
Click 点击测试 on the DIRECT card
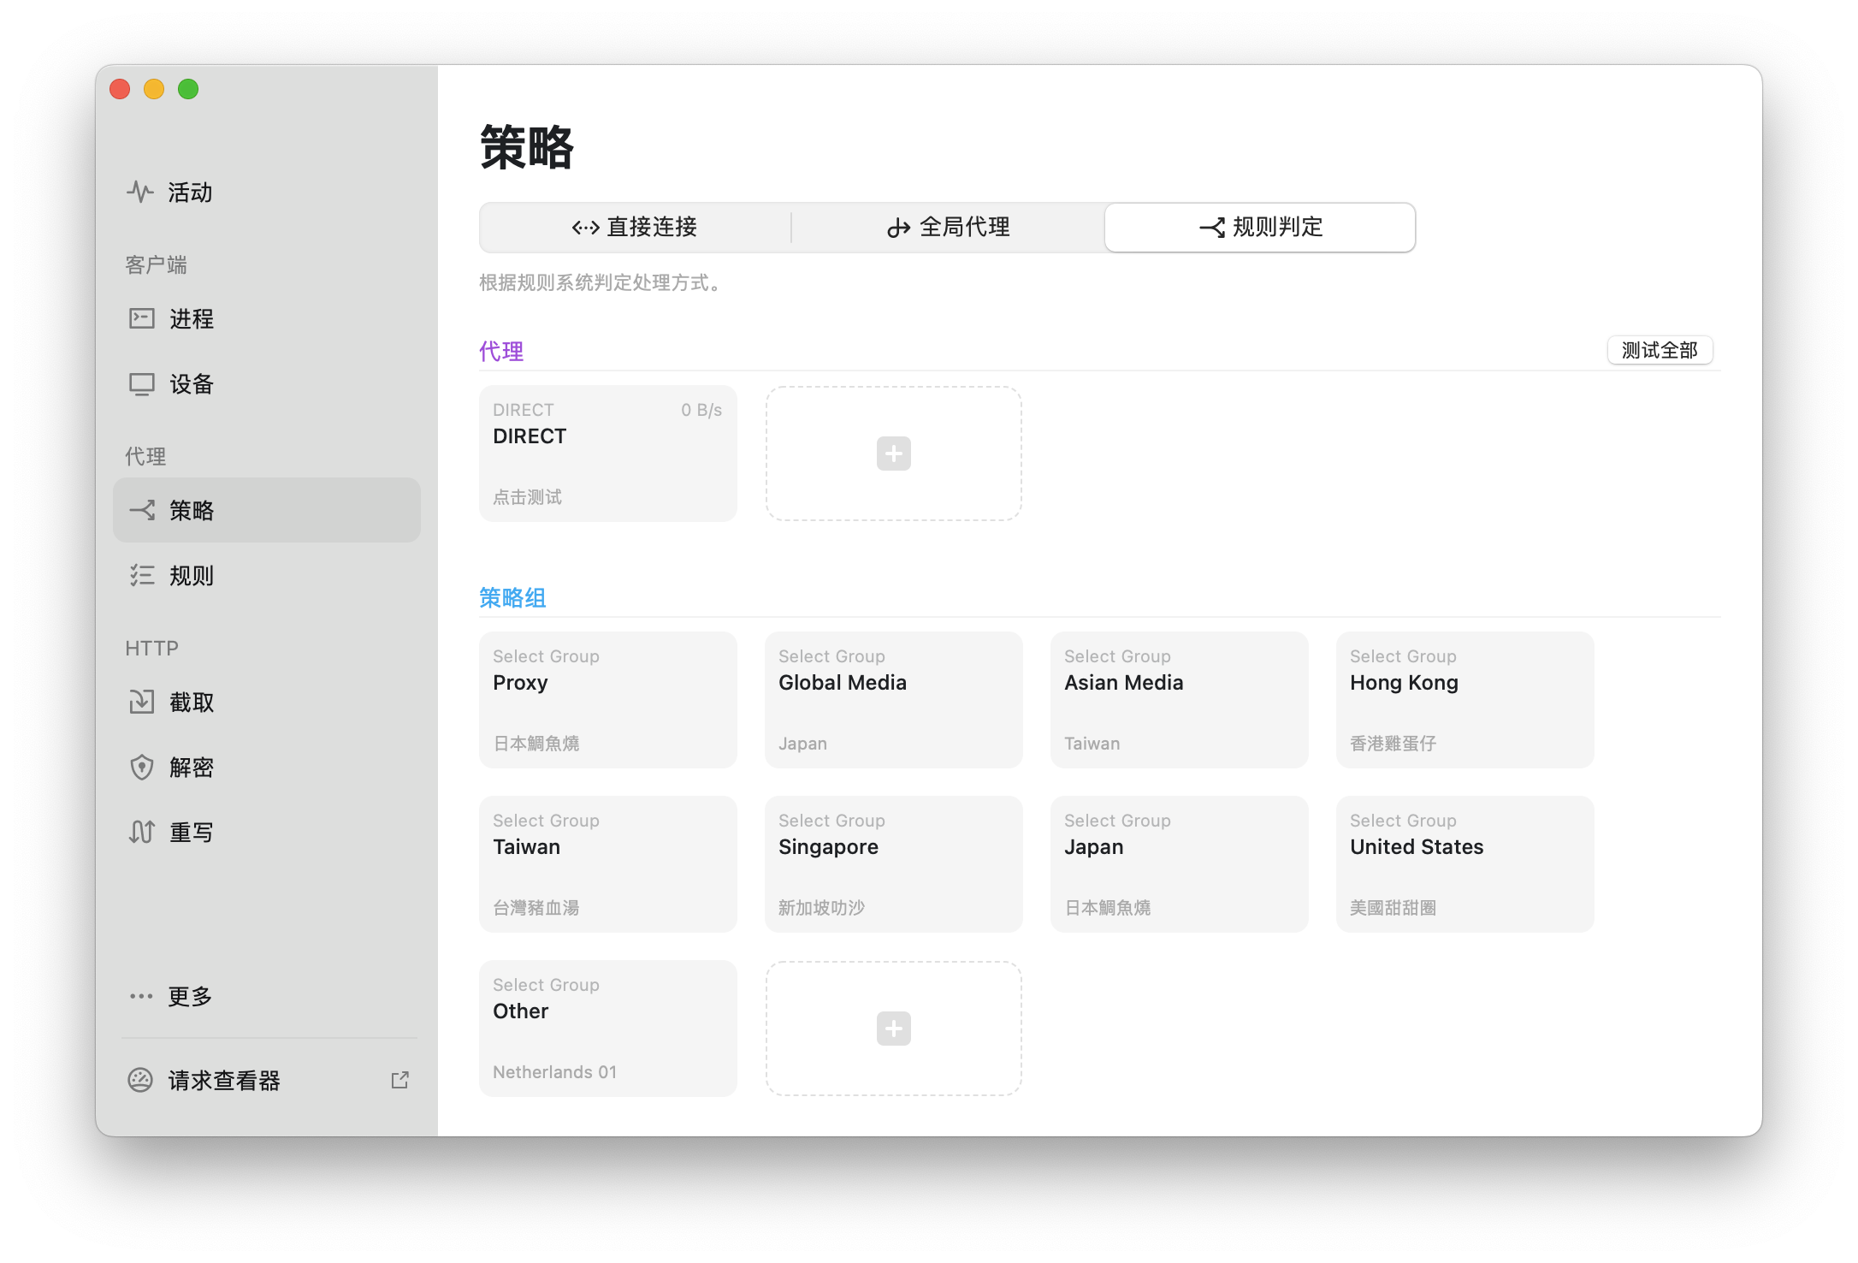tap(527, 497)
